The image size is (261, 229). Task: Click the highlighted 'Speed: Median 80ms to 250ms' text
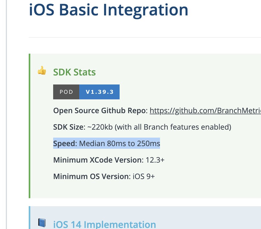[x=107, y=143]
